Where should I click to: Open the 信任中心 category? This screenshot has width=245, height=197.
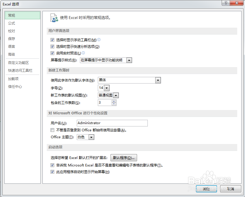(23, 87)
